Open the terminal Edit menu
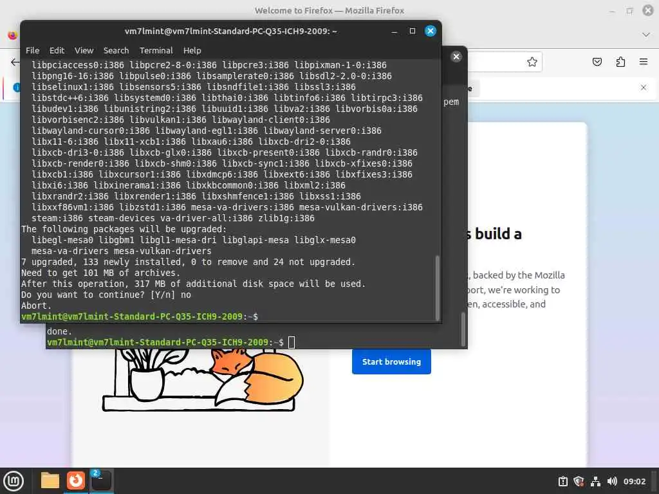659x494 pixels. click(x=57, y=50)
